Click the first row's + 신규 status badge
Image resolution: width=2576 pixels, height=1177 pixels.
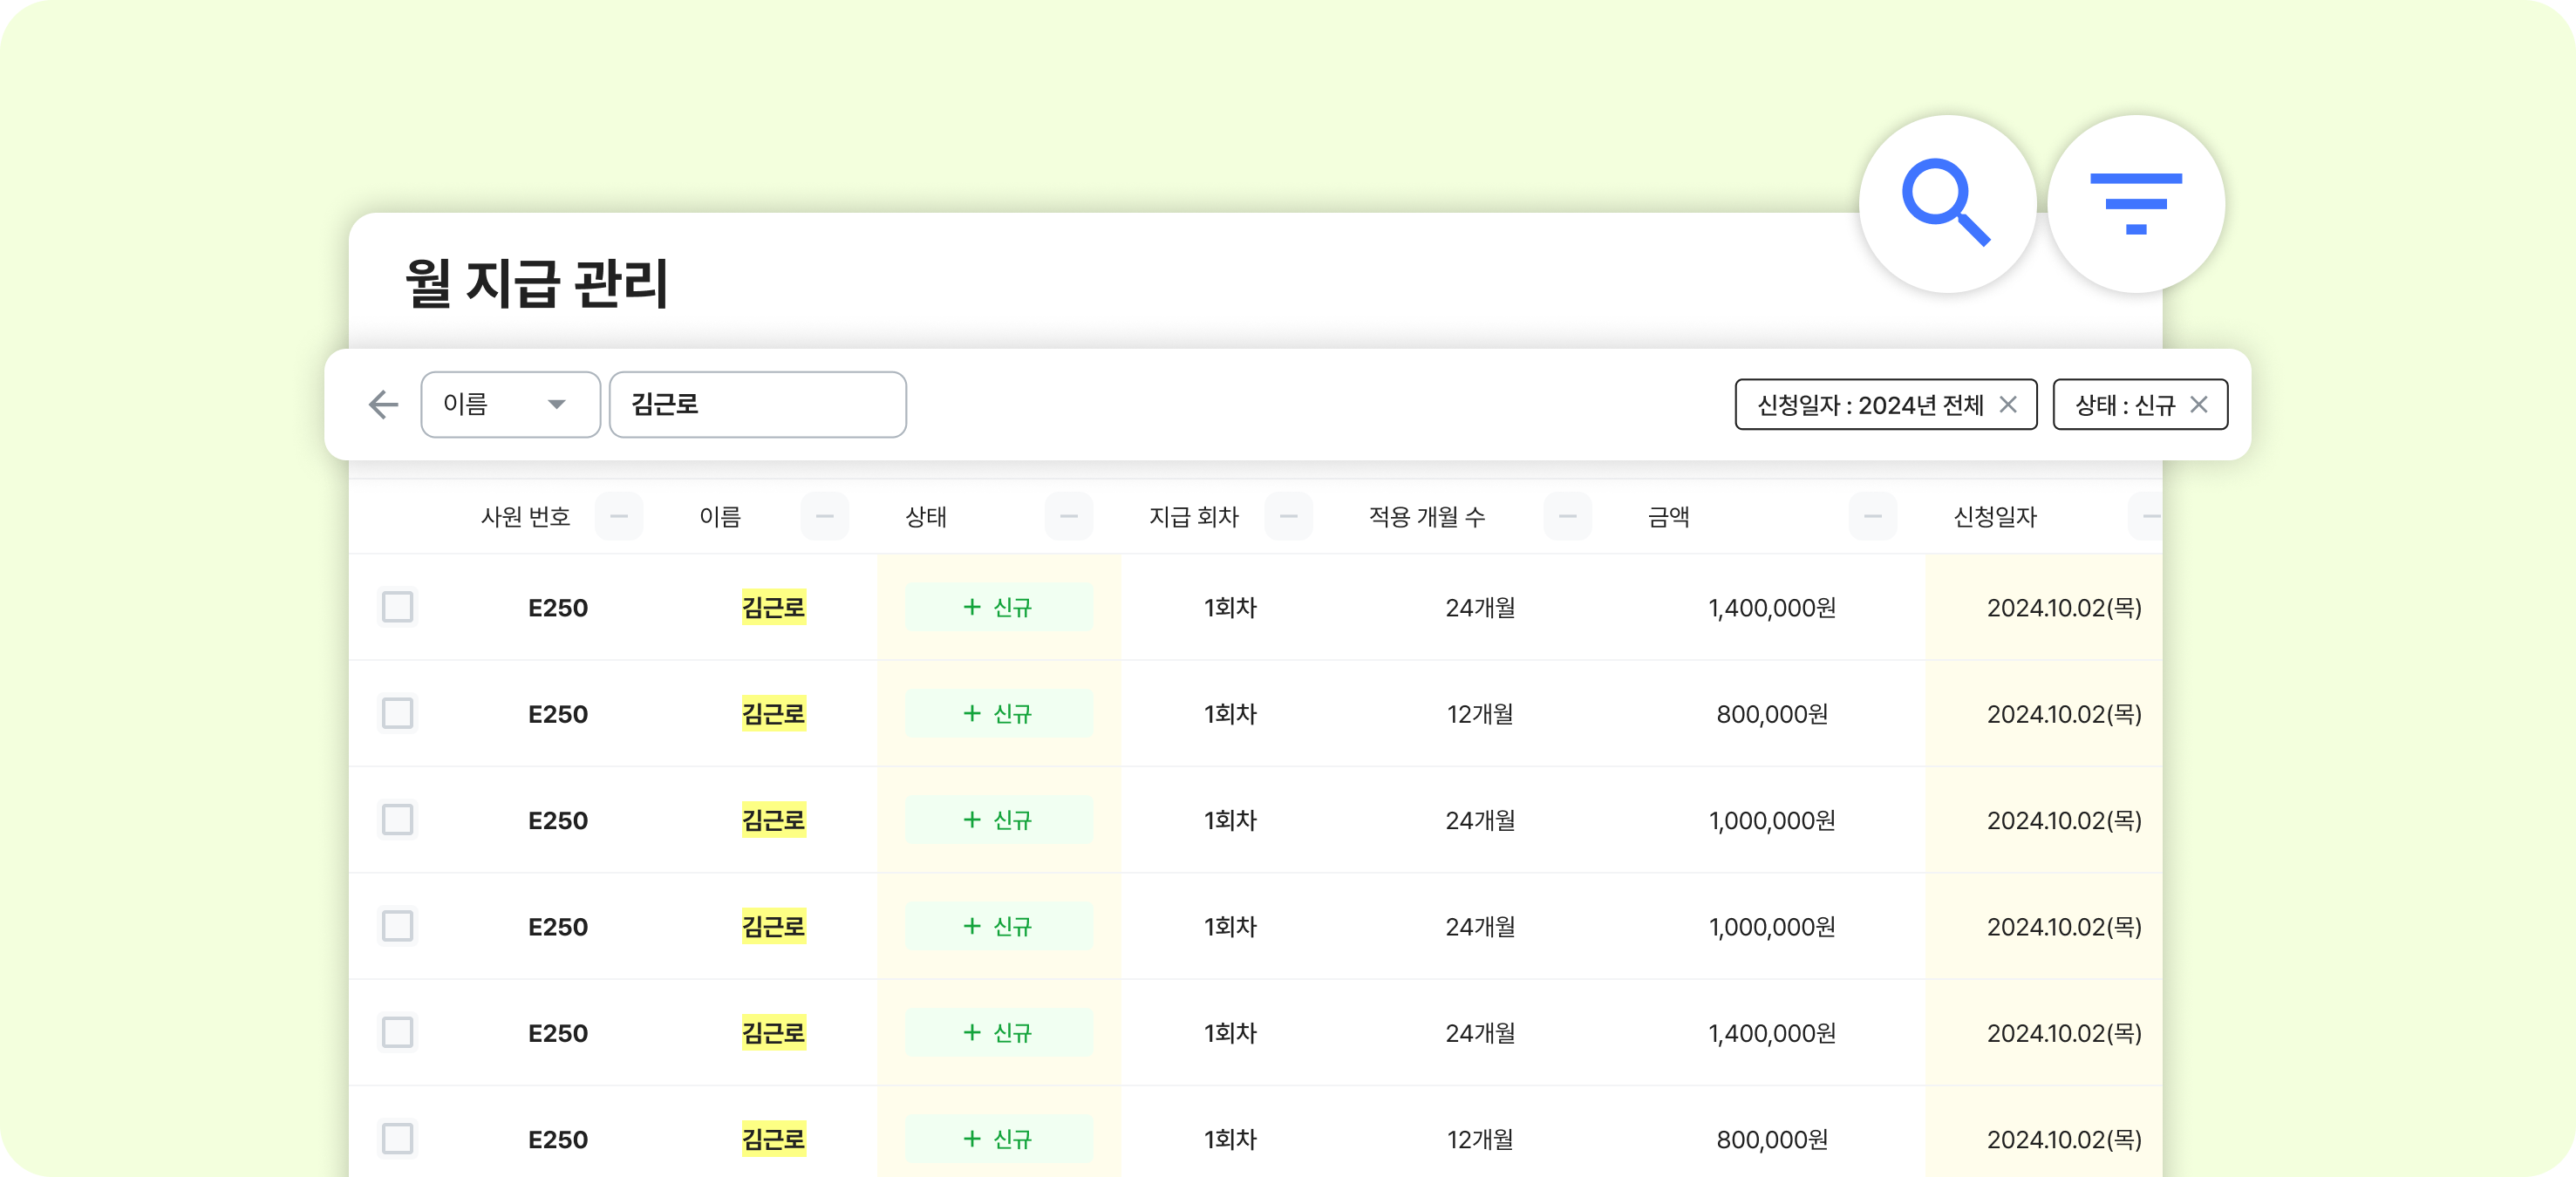[x=998, y=607]
